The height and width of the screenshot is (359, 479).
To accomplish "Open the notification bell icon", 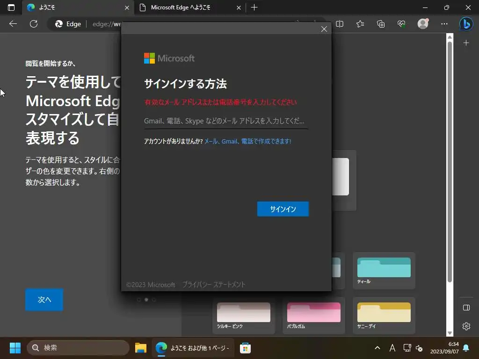I will (466, 348).
